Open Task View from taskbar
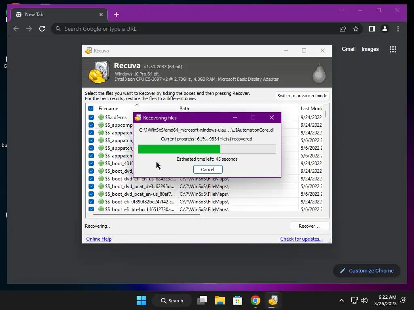 pos(202,300)
